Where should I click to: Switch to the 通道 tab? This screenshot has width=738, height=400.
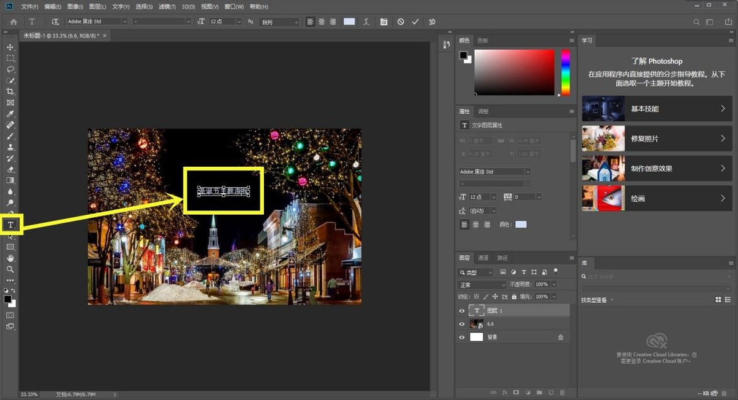tap(483, 258)
